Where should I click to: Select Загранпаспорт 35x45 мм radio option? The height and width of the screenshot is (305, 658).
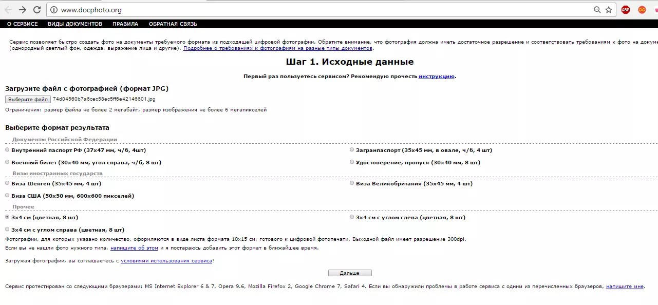[352, 150]
